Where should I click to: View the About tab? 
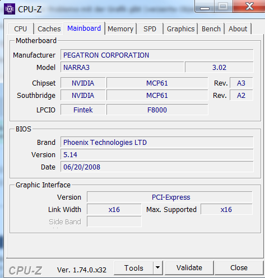(238, 29)
